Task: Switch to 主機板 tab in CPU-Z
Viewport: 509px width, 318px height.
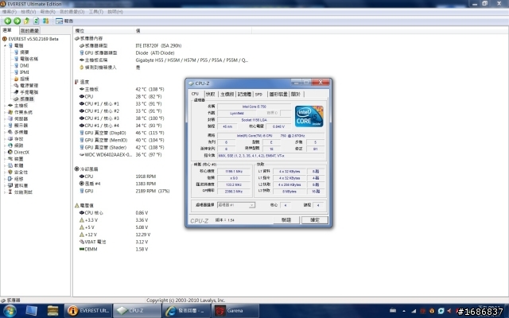Action: (227, 94)
